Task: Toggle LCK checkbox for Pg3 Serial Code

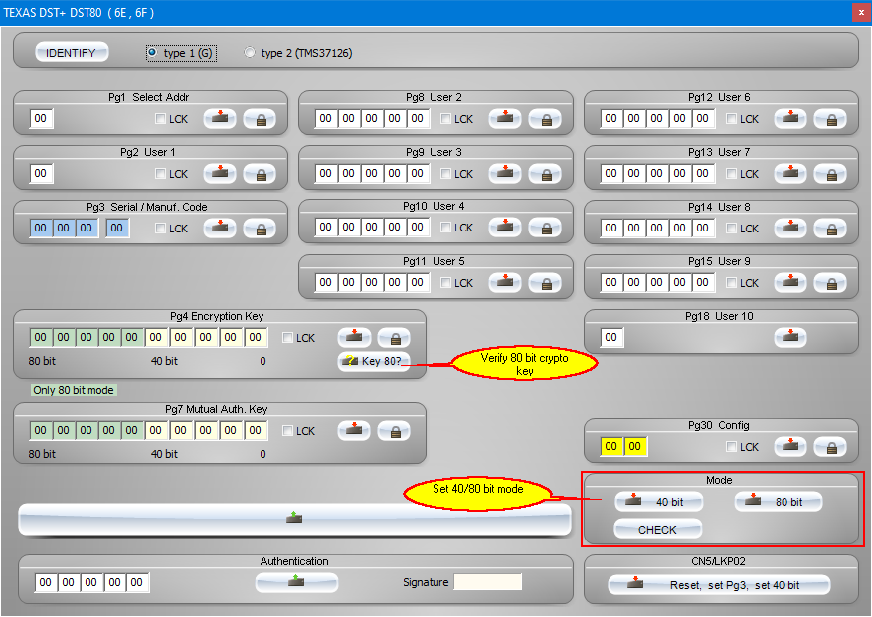Action: 160,228
